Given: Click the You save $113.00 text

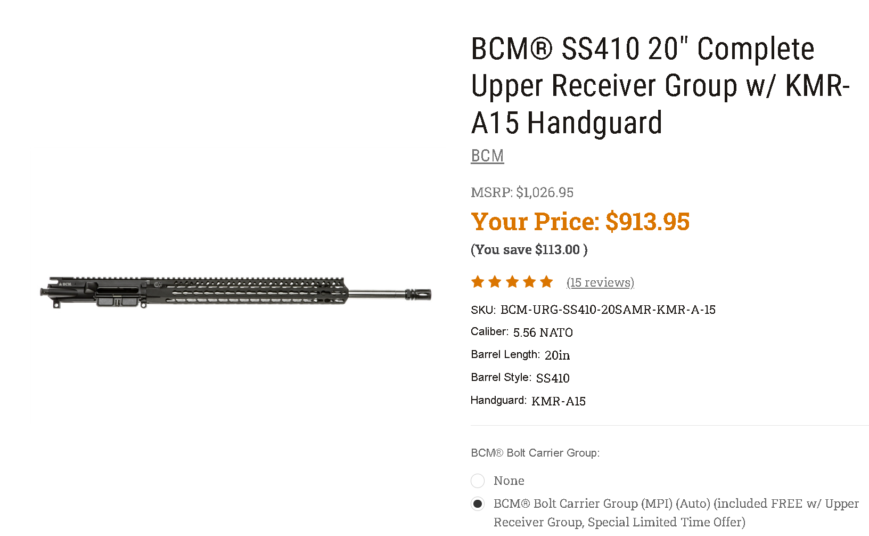Looking at the screenshot, I should pyautogui.click(x=529, y=250).
